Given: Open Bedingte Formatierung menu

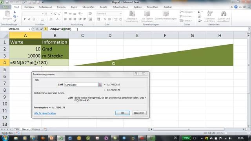Looking at the screenshot, I should tap(132, 16).
